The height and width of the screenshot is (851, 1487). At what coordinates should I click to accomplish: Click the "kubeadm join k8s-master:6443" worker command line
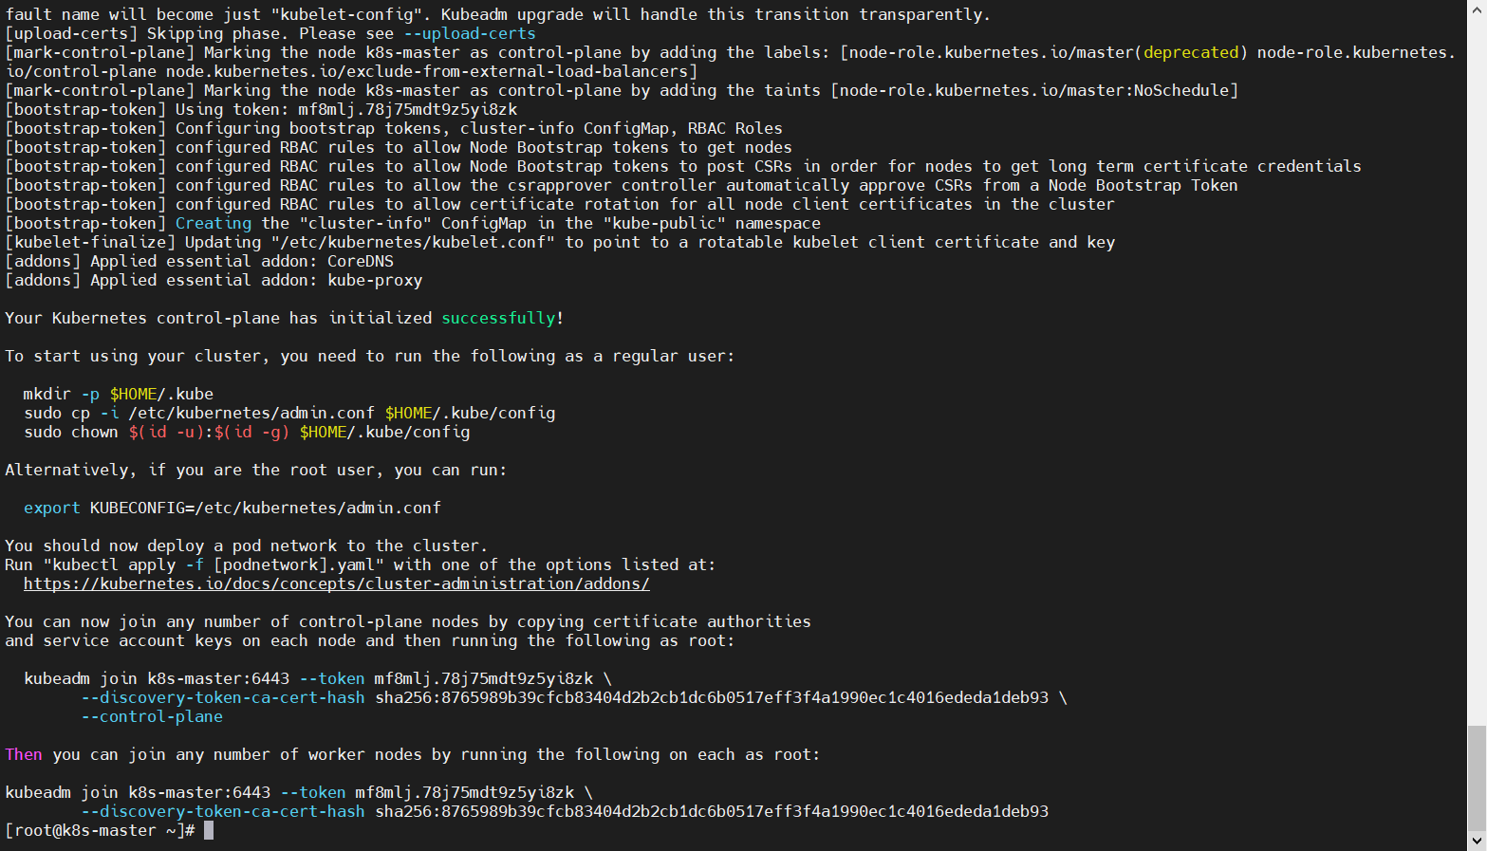299,792
